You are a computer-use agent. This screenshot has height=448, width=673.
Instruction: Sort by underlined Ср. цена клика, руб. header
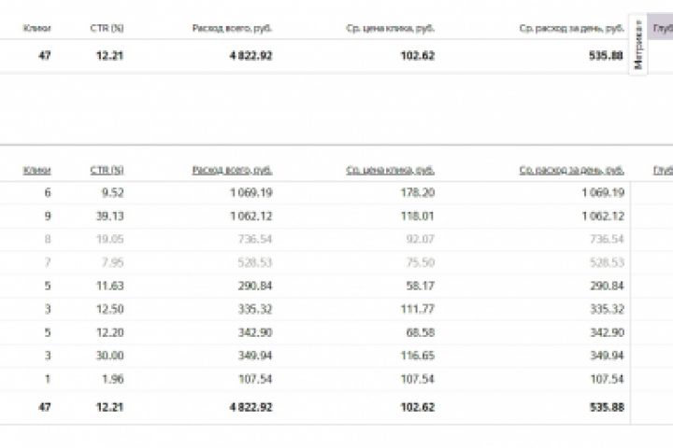(x=390, y=170)
